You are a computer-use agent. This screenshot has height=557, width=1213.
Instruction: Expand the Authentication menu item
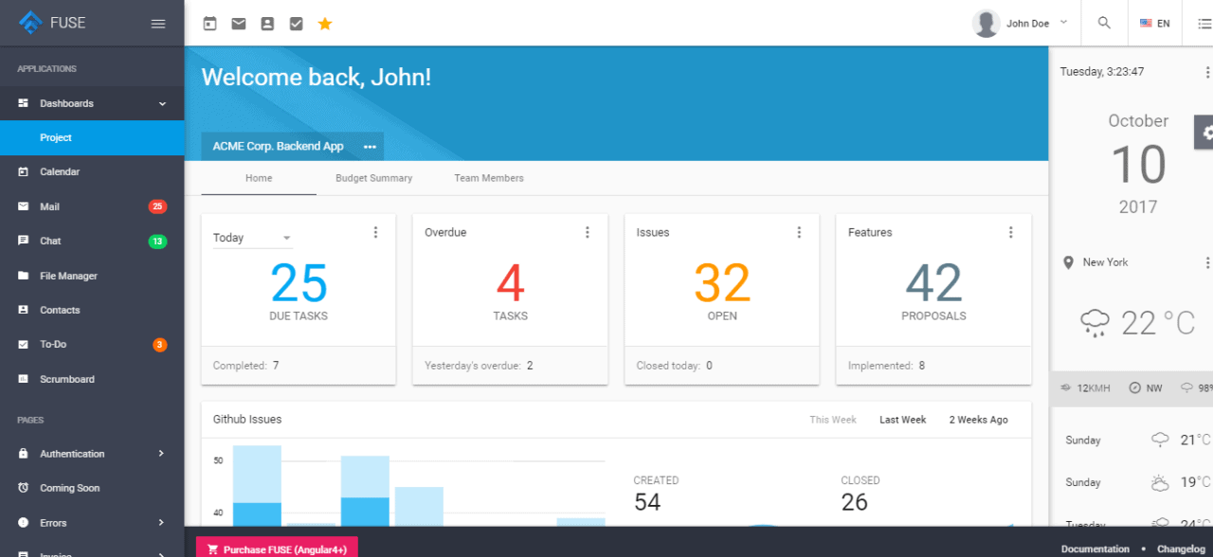[71, 453]
